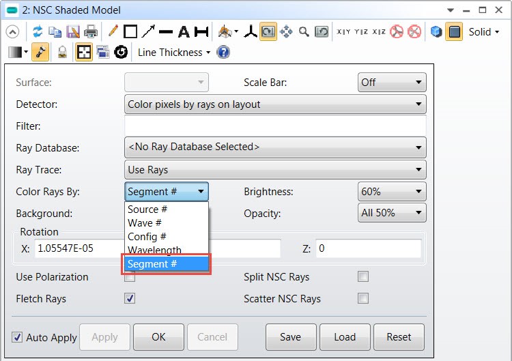The width and height of the screenshot is (512, 361).
Task: Click the Reset button
Action: coord(399,337)
